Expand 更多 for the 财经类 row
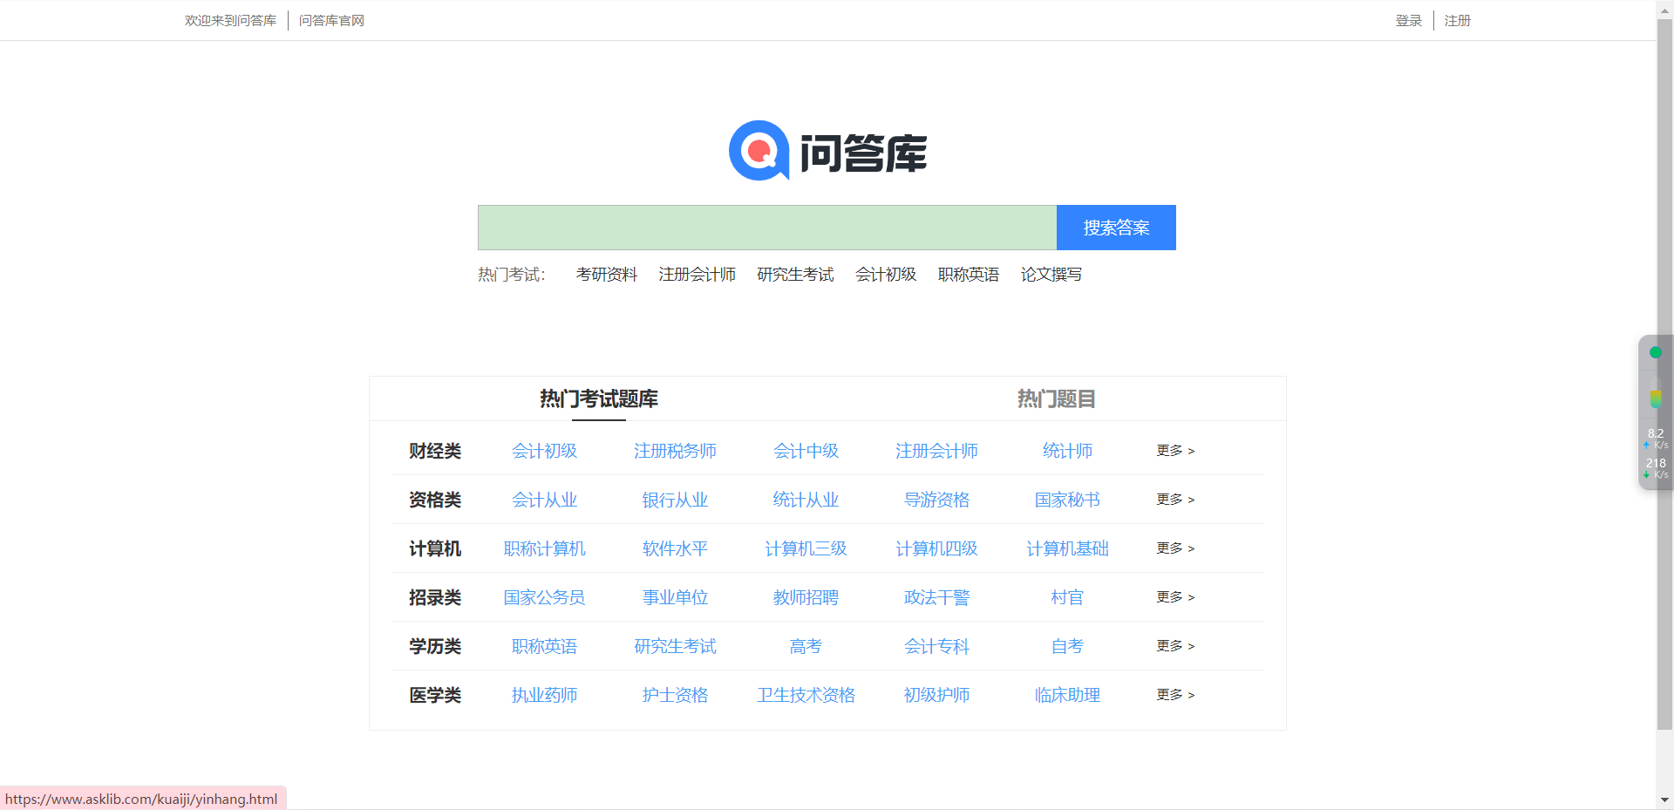 pyautogui.click(x=1174, y=451)
